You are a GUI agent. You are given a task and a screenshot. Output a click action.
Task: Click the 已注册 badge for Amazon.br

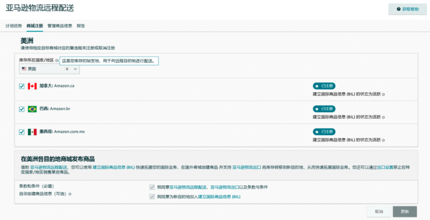324,109
